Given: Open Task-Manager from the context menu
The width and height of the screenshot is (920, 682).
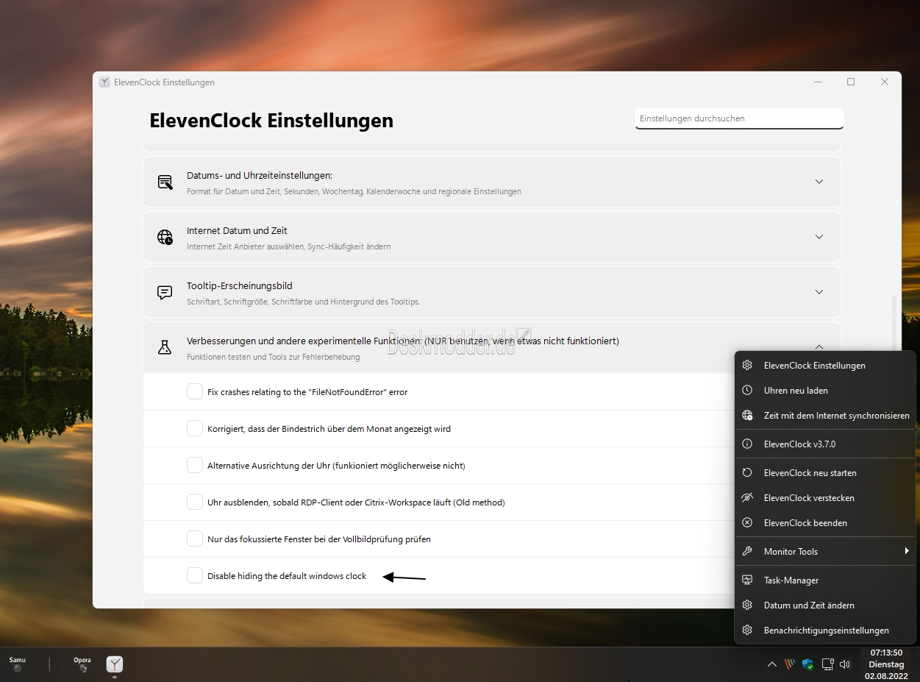Looking at the screenshot, I should pos(825,580).
